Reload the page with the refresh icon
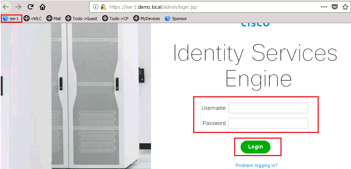 tap(30, 7)
